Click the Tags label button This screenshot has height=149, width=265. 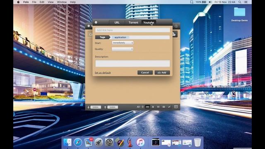(x=102, y=37)
